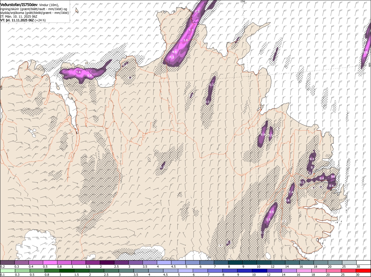The width and height of the screenshot is (371, 277).
Task: Select the bright red 30 swatch in lower legend
Action: click(x=363, y=271)
